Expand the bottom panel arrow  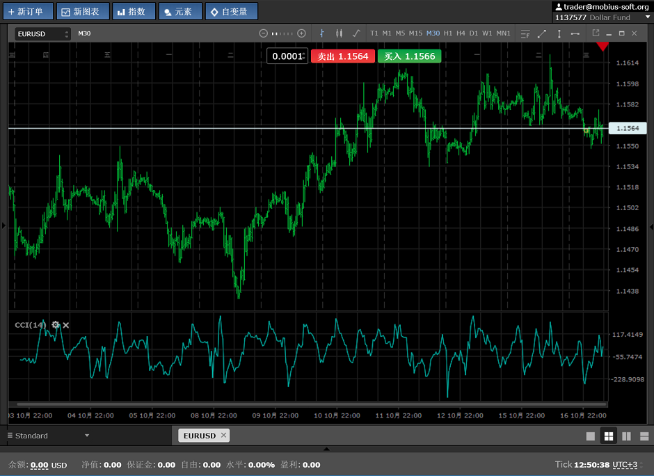click(x=326, y=449)
